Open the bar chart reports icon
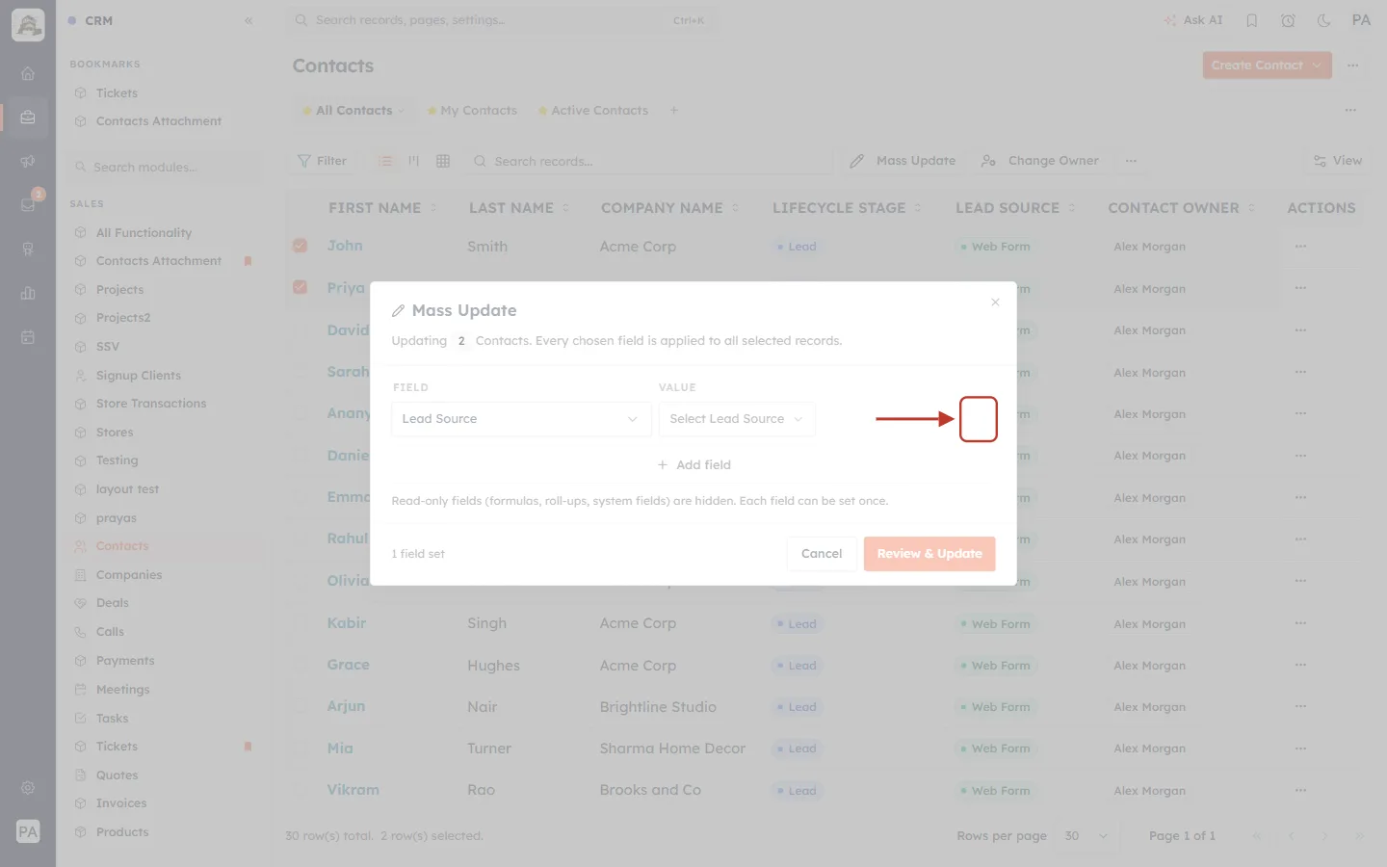The height and width of the screenshot is (867, 1387). tap(28, 293)
